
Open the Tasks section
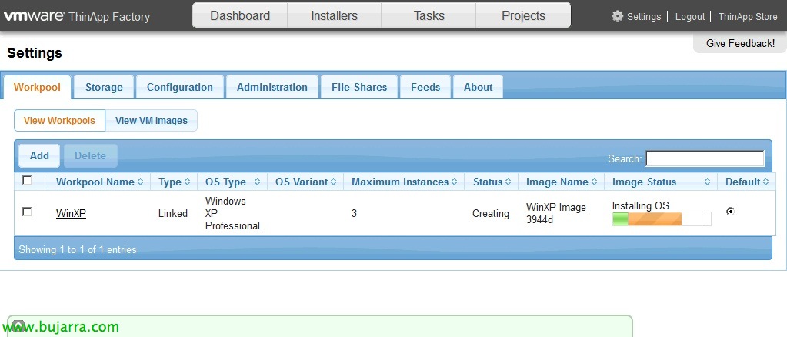point(429,15)
